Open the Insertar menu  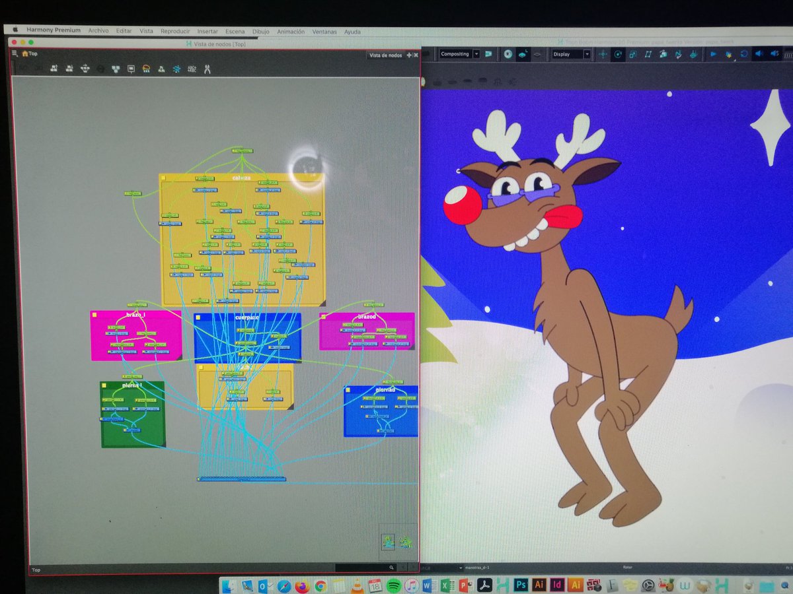[x=208, y=31]
